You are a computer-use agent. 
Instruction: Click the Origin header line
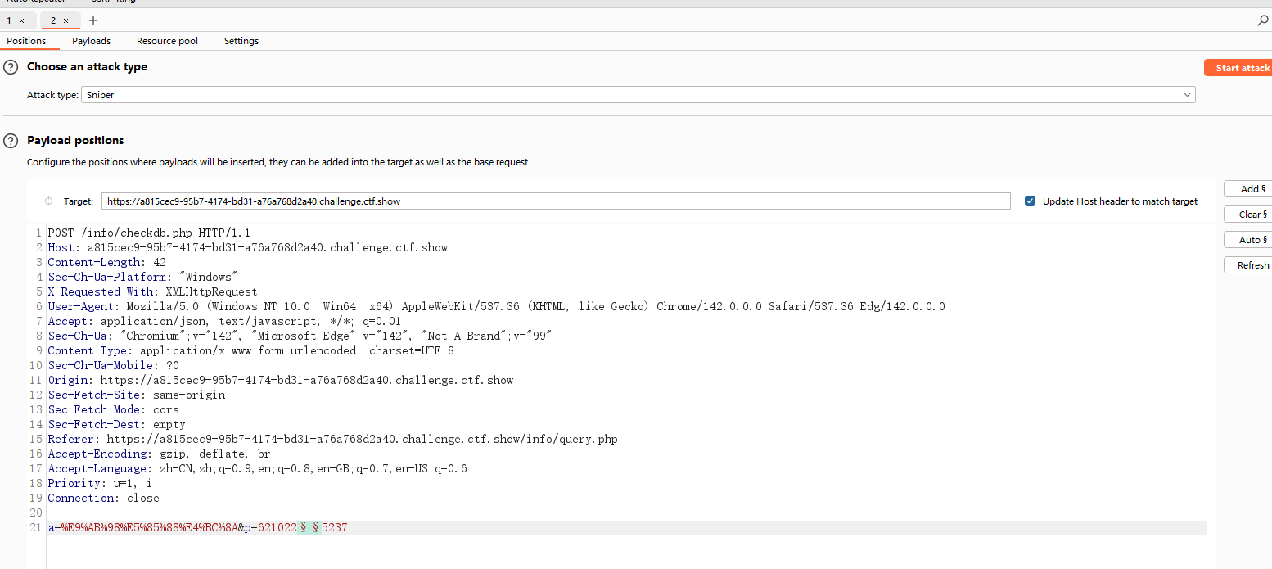click(280, 380)
